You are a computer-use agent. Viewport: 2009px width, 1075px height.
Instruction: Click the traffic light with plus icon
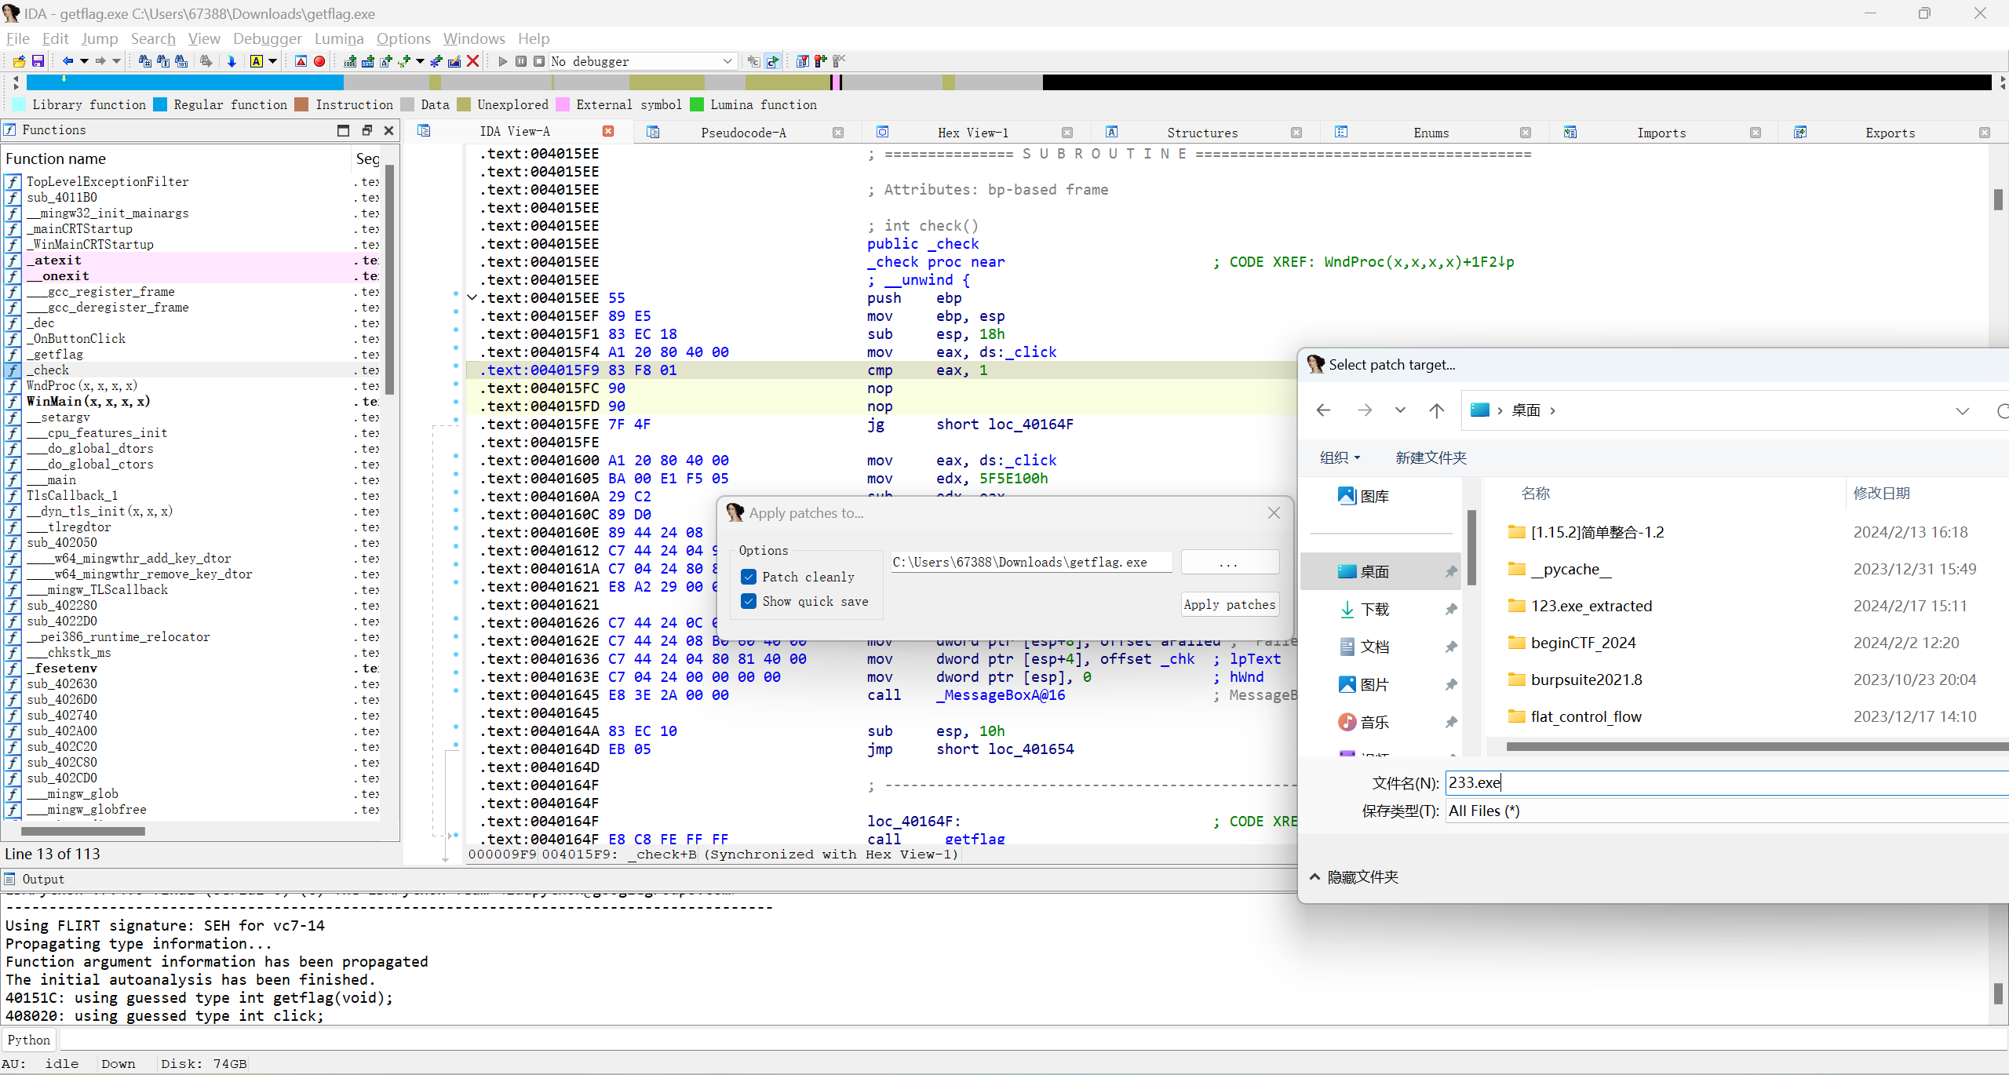(820, 61)
